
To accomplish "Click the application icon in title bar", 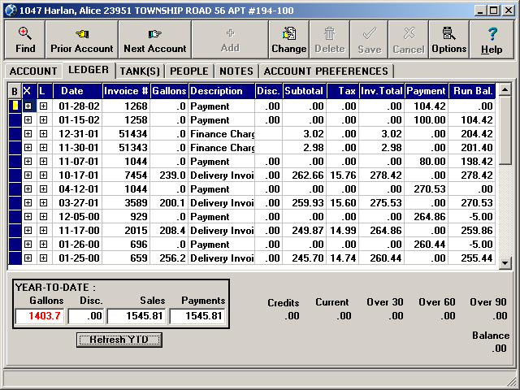I will click(x=10, y=9).
